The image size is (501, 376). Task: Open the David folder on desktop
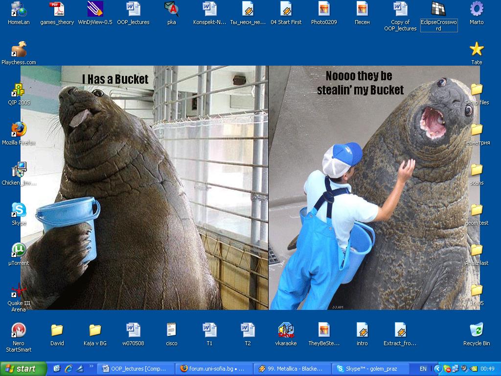[x=57, y=330]
